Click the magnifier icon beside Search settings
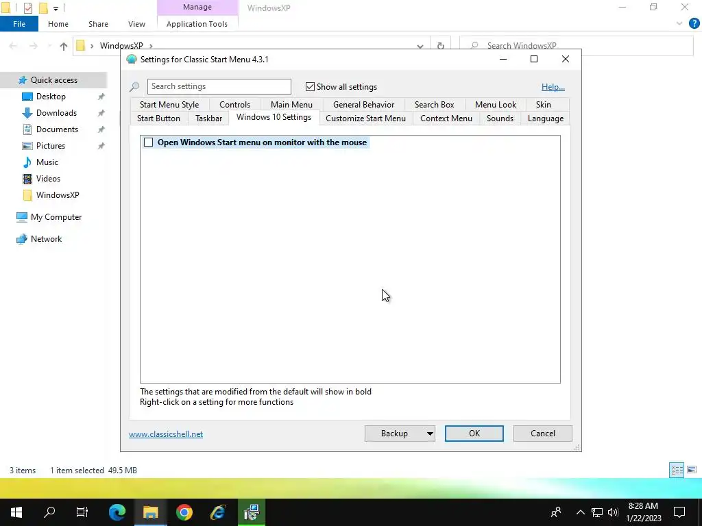702x526 pixels. point(134,87)
